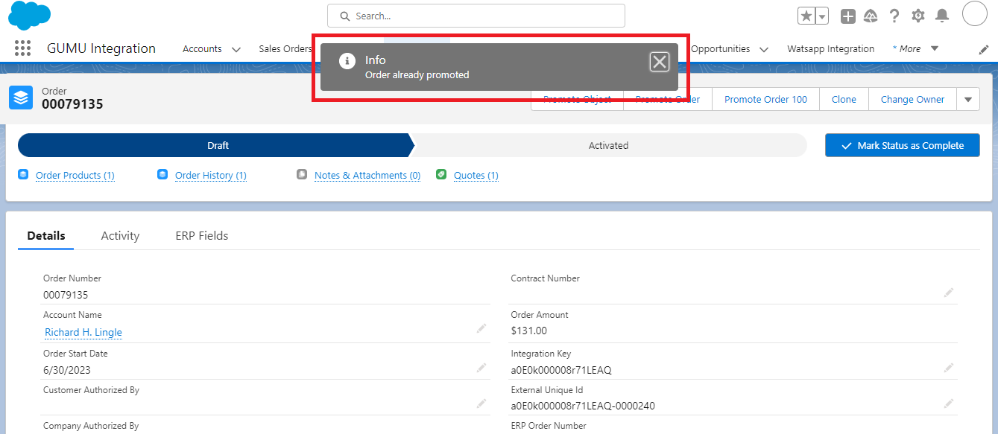The image size is (998, 434).
Task: Click the GUMU Integration app name
Action: pos(101,49)
